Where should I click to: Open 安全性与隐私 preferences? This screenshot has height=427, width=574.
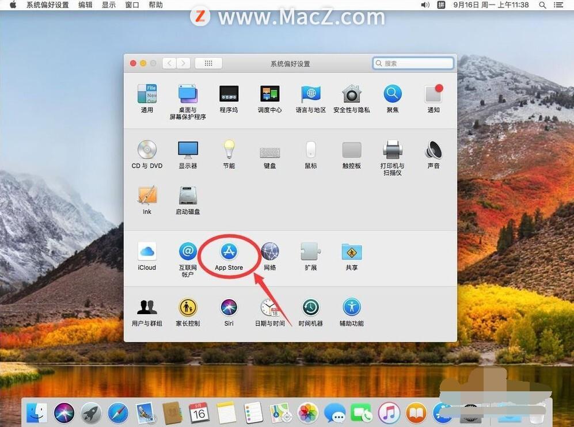tap(351, 93)
